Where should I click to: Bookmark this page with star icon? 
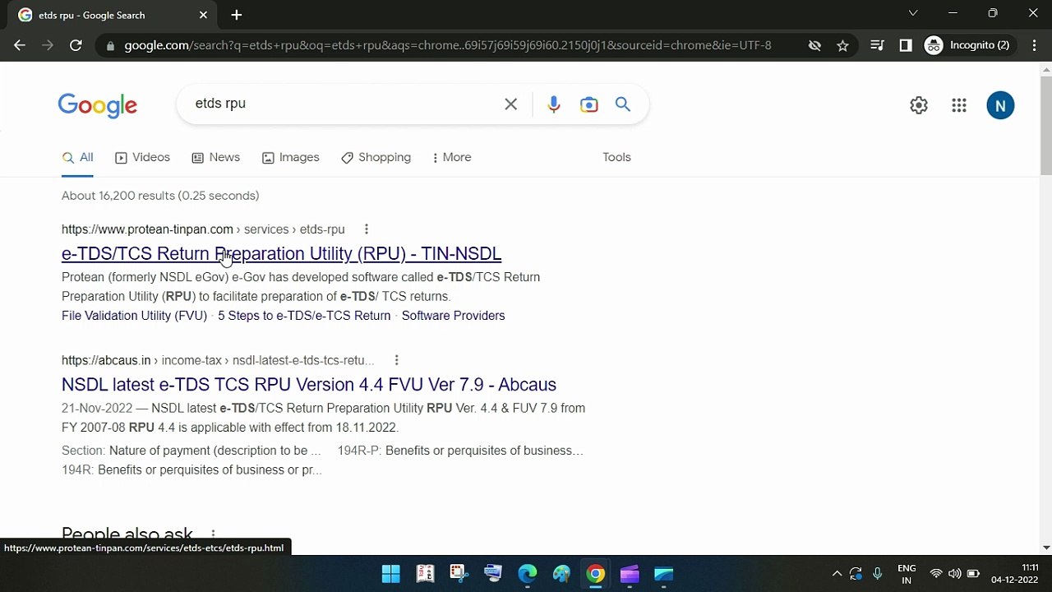point(842,46)
